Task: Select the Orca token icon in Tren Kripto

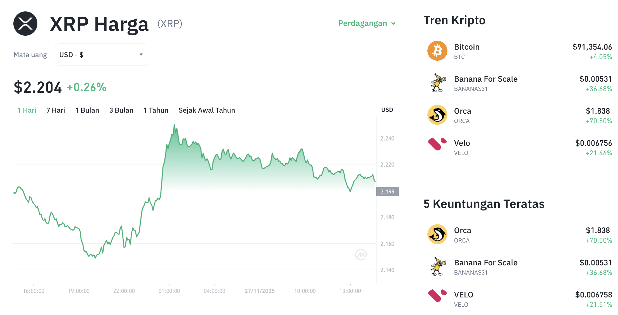Action: 437,115
